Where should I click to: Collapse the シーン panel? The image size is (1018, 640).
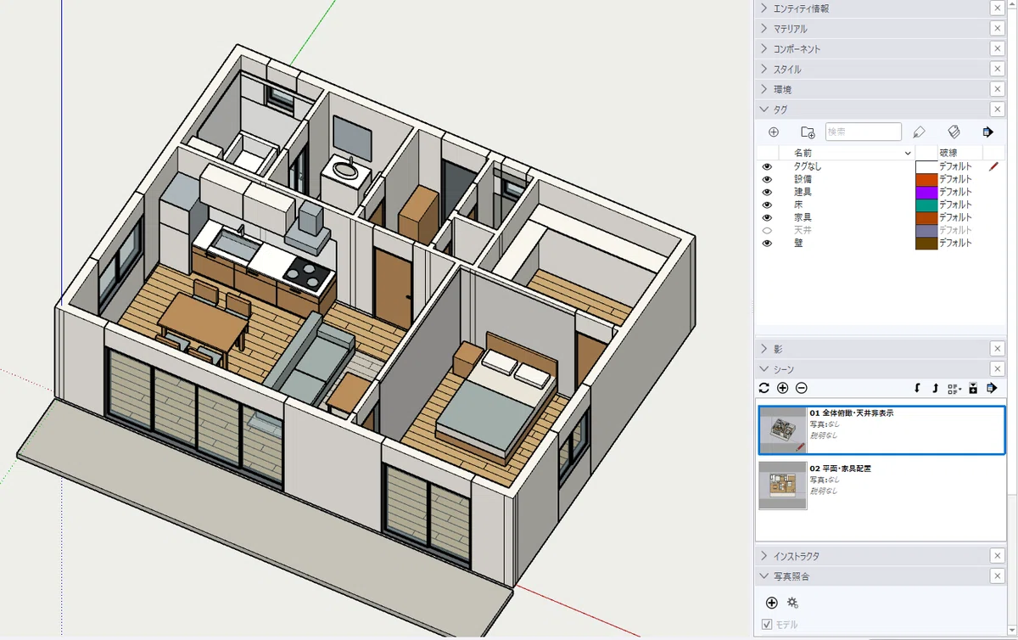click(764, 368)
